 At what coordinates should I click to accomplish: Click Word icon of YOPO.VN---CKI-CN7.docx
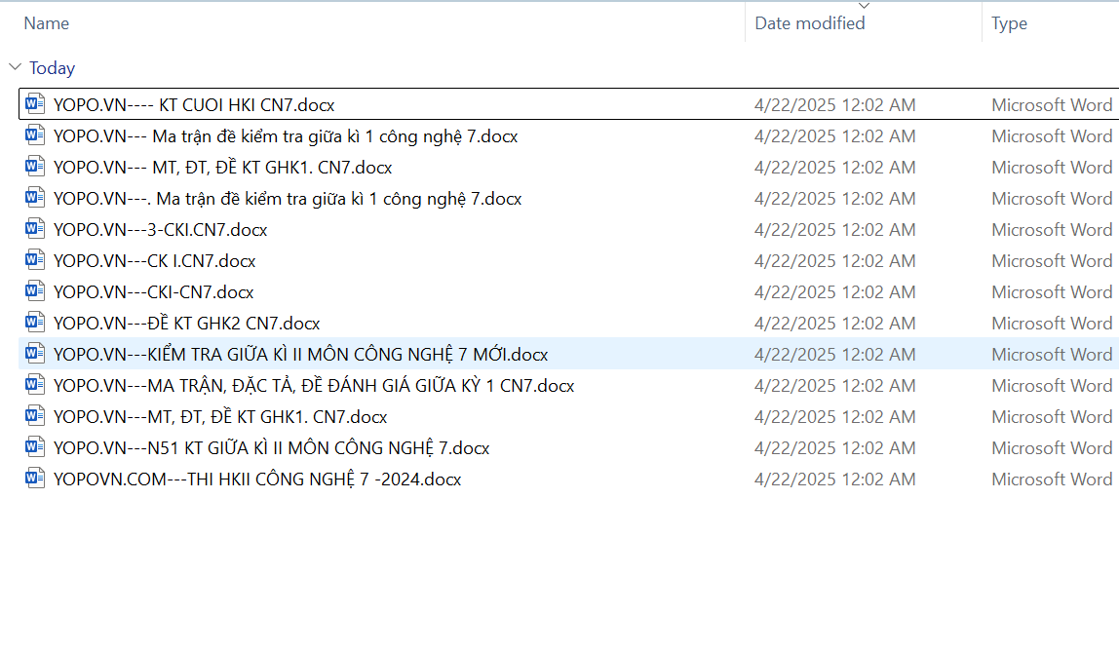[35, 291]
